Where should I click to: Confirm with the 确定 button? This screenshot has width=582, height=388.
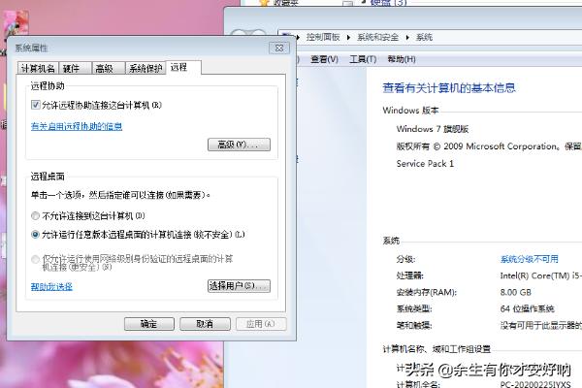point(149,324)
